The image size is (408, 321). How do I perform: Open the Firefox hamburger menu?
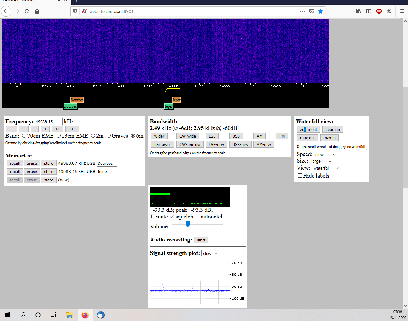pos(402,11)
